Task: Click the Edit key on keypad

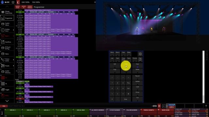Action: (115, 65)
